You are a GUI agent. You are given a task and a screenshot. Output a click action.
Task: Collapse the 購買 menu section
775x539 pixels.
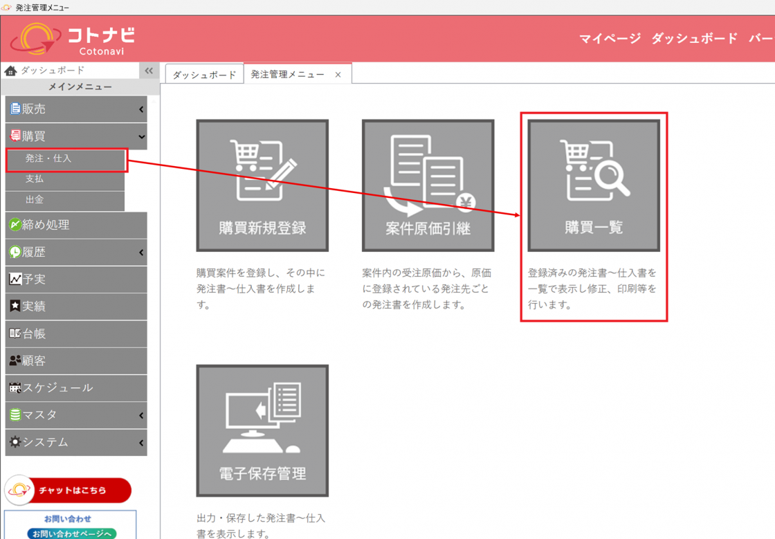point(75,136)
